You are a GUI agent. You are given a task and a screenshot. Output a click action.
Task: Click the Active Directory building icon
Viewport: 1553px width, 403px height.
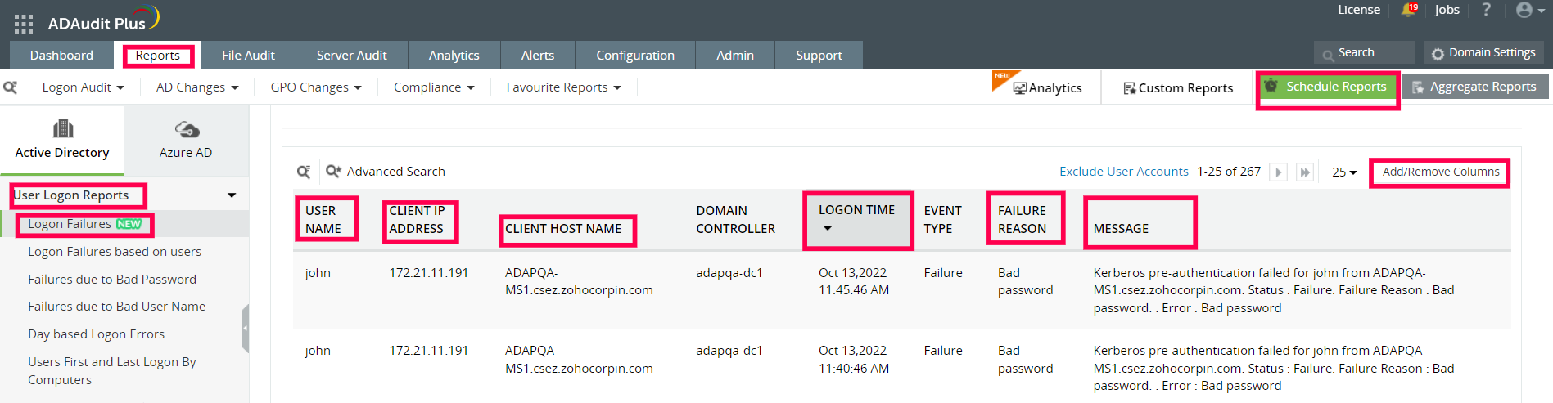click(62, 129)
